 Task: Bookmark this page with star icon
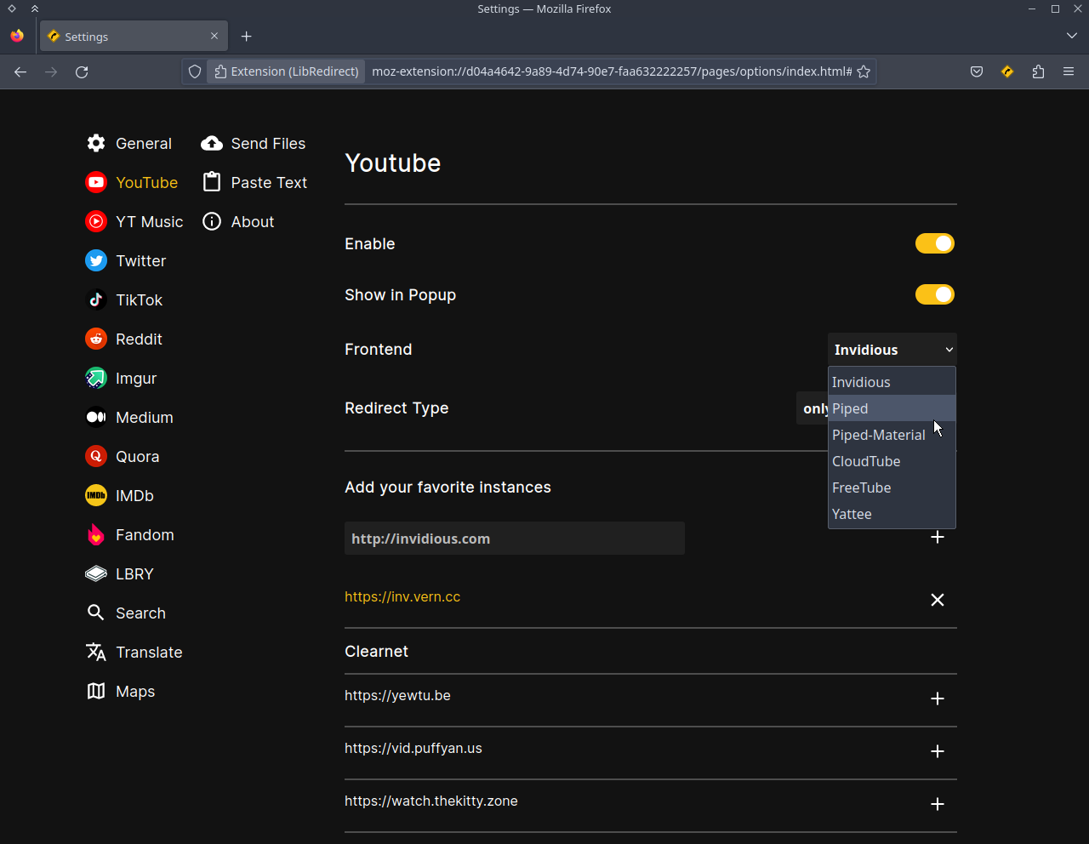(864, 71)
